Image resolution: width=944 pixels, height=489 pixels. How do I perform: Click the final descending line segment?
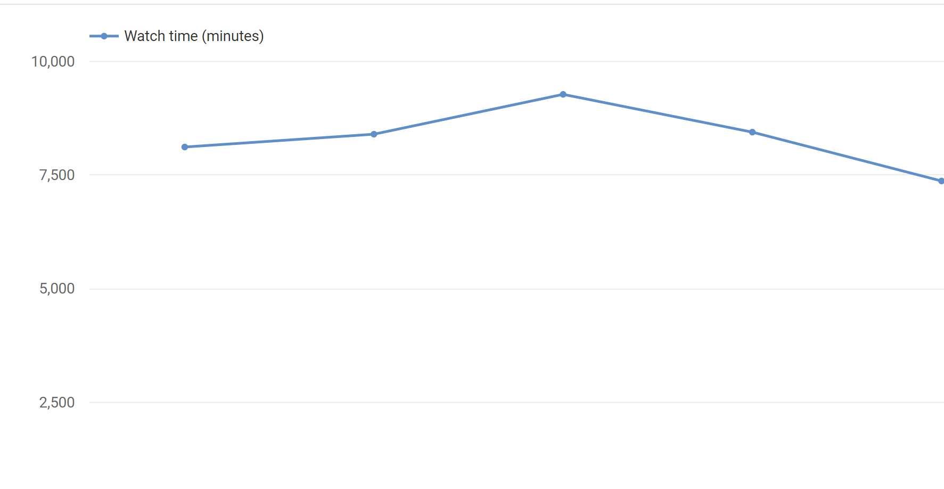click(847, 157)
